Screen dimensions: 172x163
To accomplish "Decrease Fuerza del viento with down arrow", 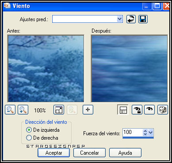I will pos(145,134).
